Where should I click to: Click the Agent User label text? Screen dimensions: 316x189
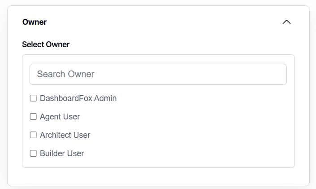point(60,116)
